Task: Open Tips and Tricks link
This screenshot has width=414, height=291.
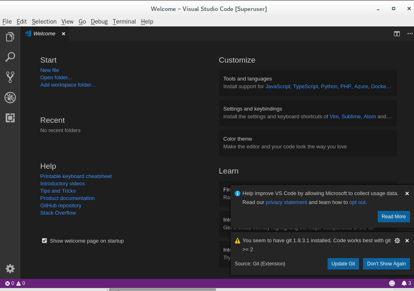Action: pyautogui.click(x=58, y=191)
